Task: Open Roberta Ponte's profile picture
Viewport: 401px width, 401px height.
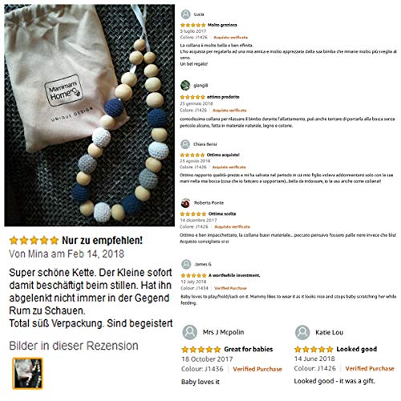Action: (185, 203)
